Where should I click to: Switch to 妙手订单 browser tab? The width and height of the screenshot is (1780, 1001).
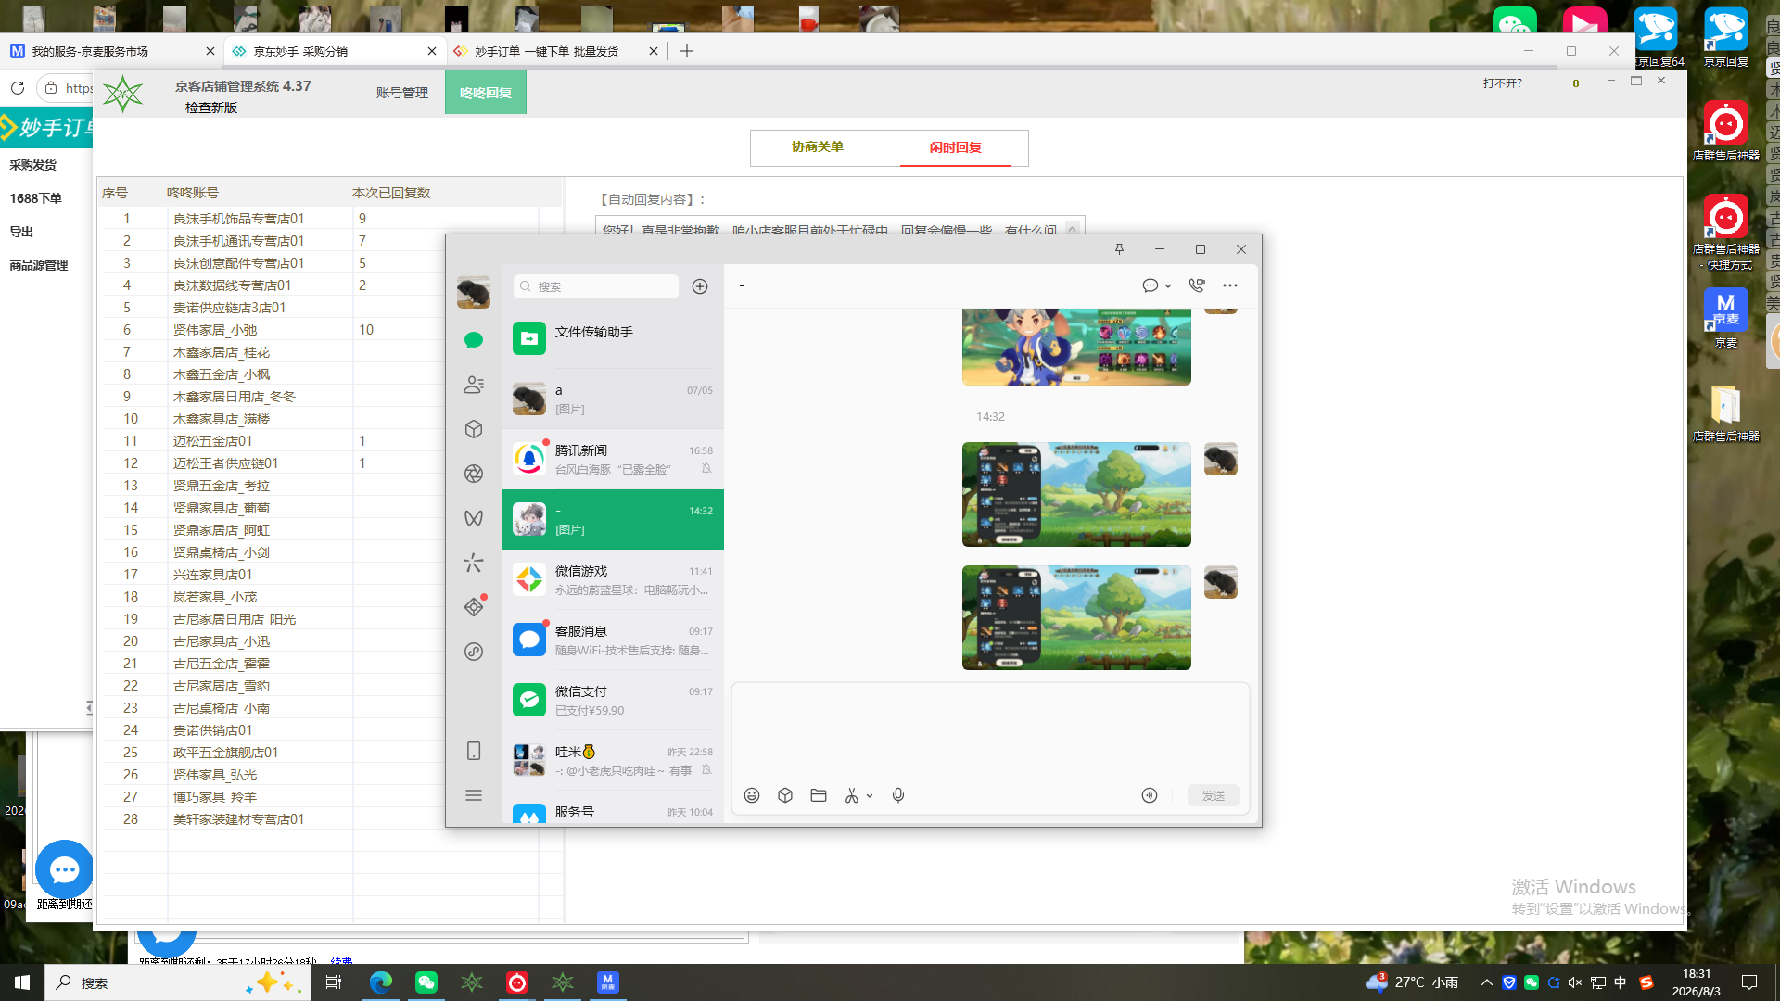tap(554, 51)
